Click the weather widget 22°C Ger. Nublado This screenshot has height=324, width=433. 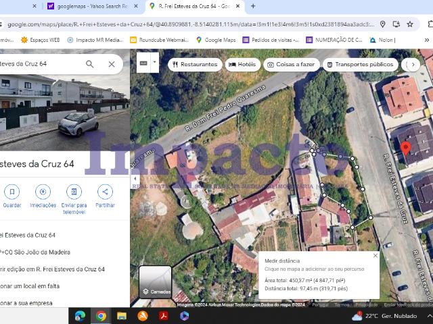point(385,316)
